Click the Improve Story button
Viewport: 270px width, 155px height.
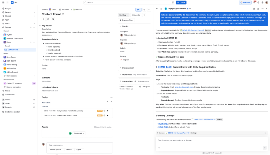pyautogui.click(x=126, y=20)
